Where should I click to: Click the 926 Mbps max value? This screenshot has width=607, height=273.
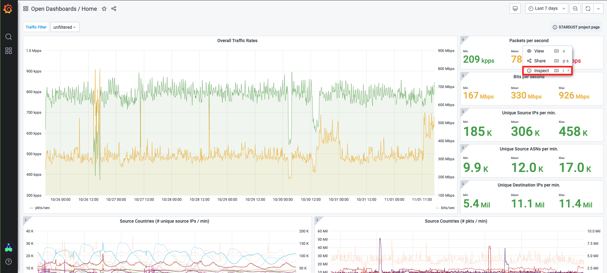coord(574,95)
